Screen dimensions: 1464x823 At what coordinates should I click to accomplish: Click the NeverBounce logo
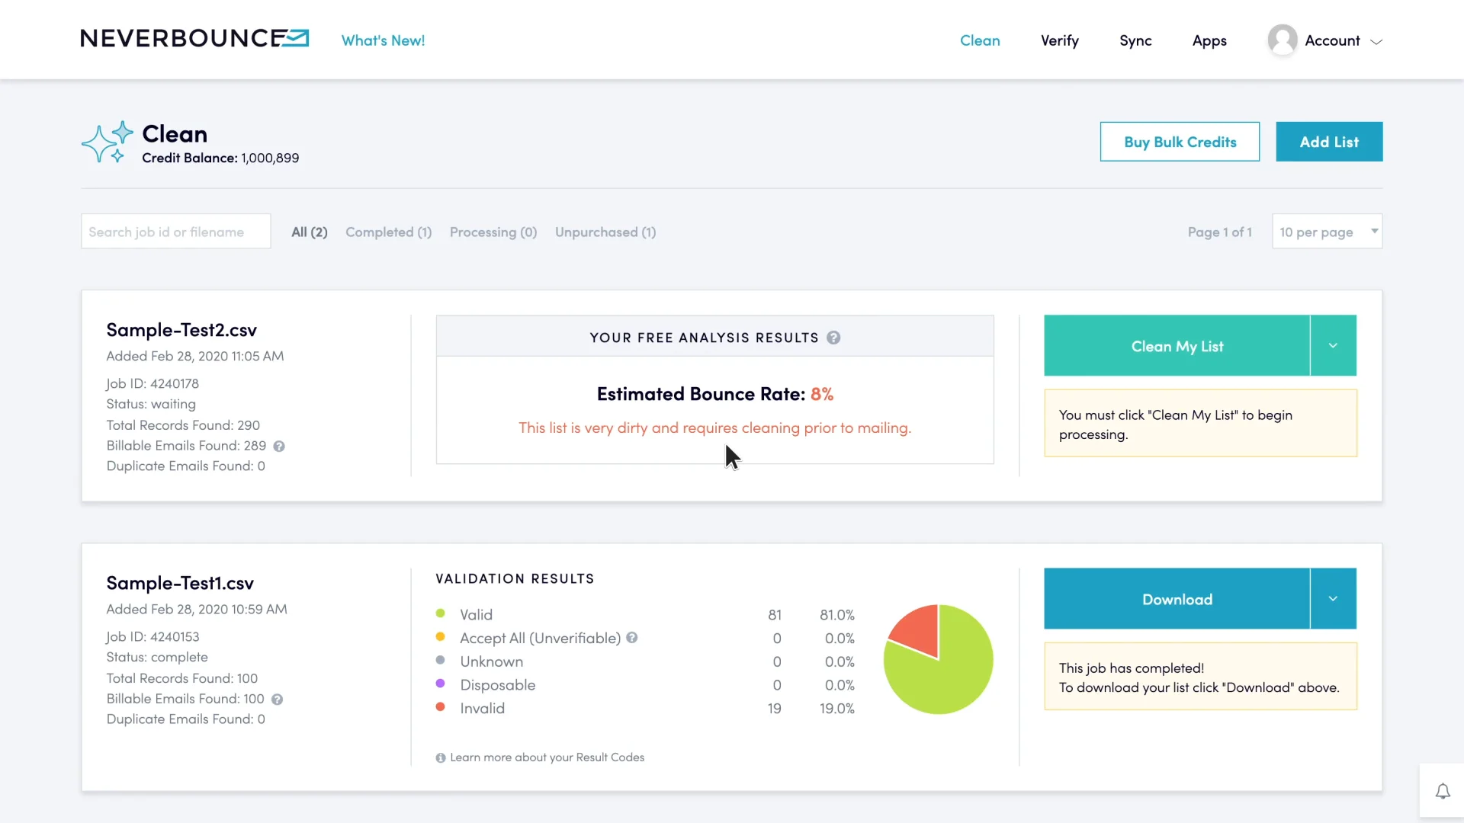pyautogui.click(x=194, y=39)
